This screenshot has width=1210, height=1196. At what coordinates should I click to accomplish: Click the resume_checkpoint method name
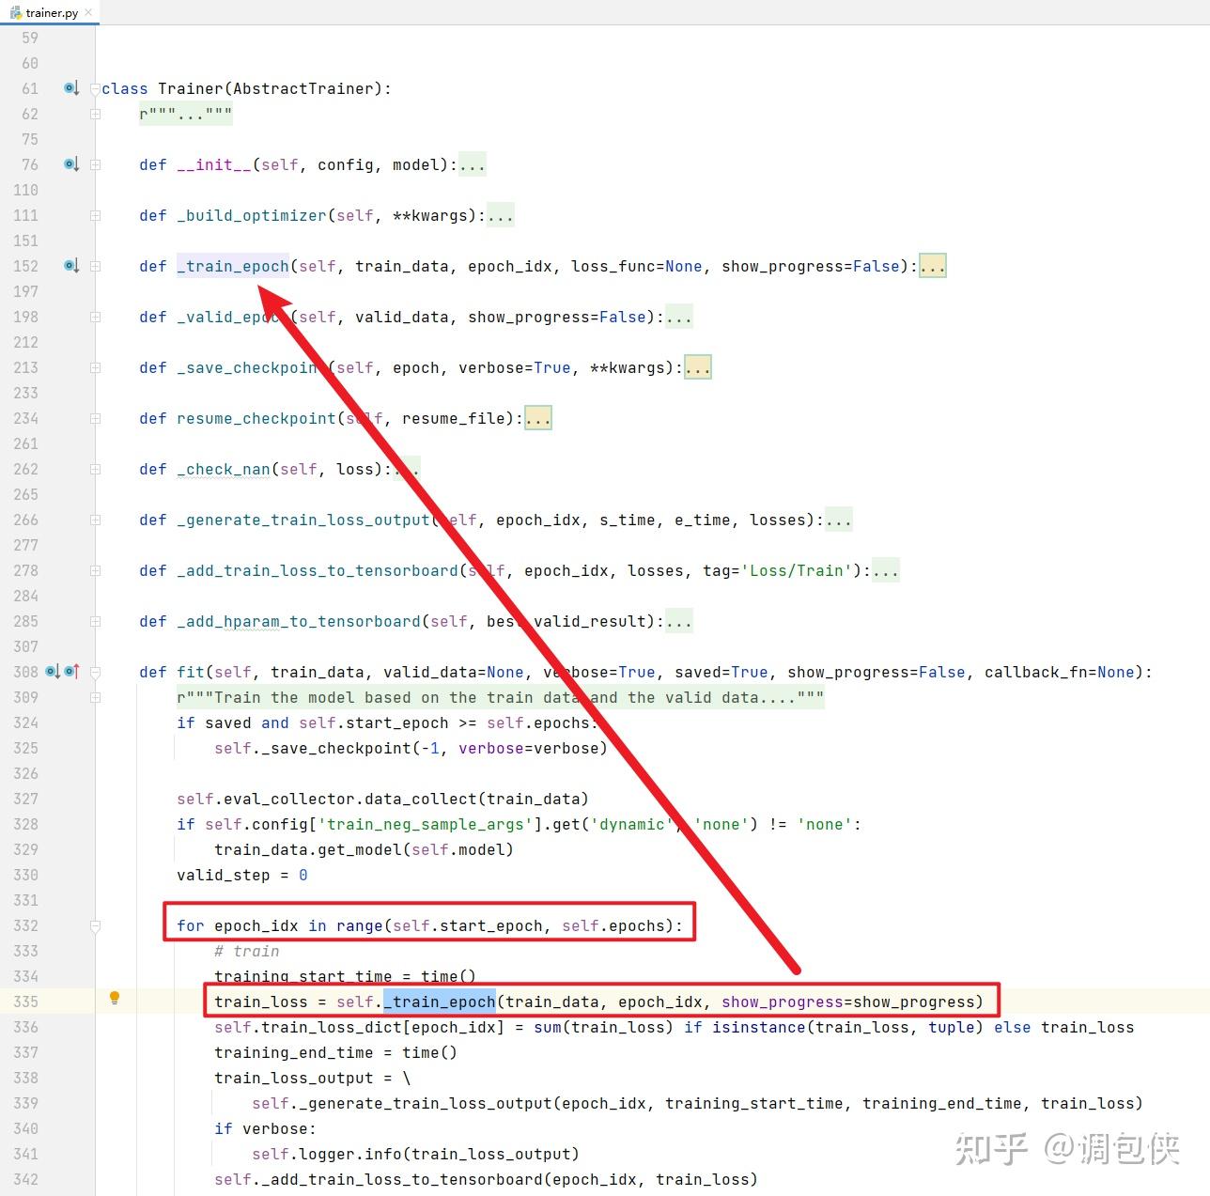tap(256, 418)
